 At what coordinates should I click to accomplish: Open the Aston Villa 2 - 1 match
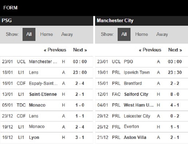click(x=142, y=138)
